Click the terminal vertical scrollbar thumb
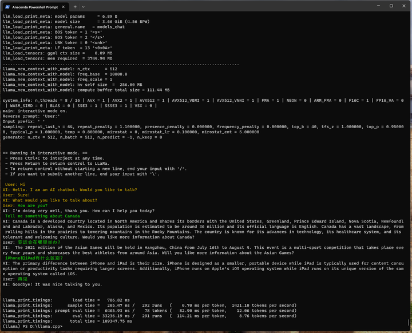This screenshot has width=412, height=333. 409,322
